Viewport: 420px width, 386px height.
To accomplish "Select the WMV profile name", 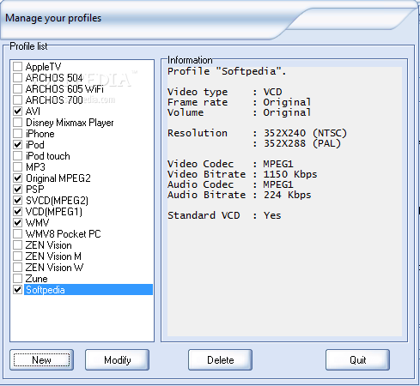I will click(x=37, y=223).
